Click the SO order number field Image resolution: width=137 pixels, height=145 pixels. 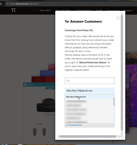(89, 81)
